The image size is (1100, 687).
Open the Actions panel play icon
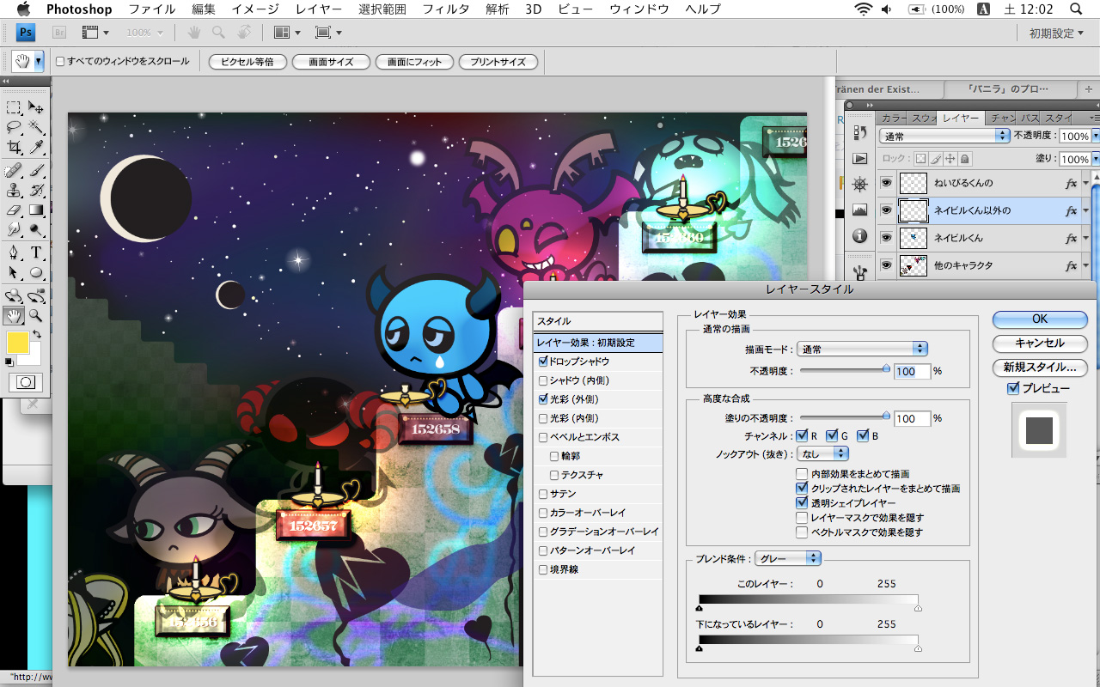pyautogui.click(x=859, y=159)
